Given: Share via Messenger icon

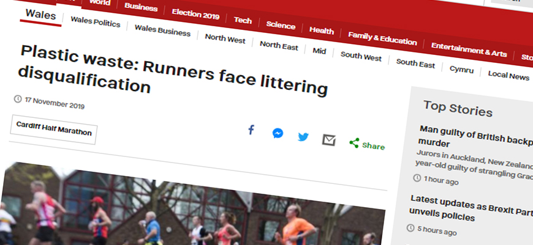Looking at the screenshot, I should (x=278, y=133).
